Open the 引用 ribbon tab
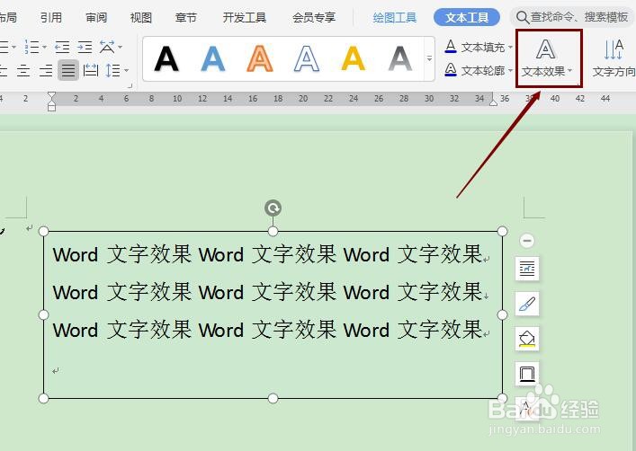Image resolution: width=636 pixels, height=451 pixels. point(51,17)
